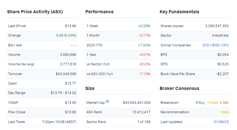Click the Broker Consensus heading
The width and height of the screenshot is (237, 130).
179,88
